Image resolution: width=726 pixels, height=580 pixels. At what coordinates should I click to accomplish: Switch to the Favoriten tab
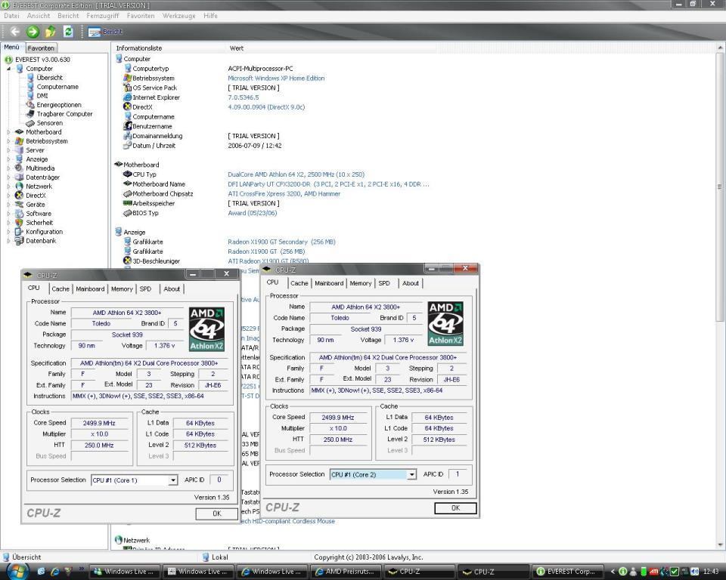tap(41, 48)
